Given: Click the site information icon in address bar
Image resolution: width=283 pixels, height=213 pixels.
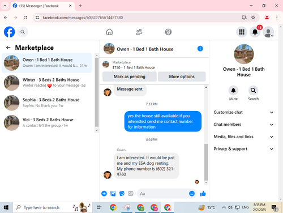Looking at the screenshot, I should (37, 18).
